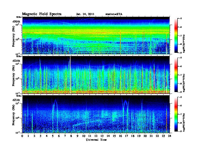Click hour tick label '9' on time axis

coord(78,136)
